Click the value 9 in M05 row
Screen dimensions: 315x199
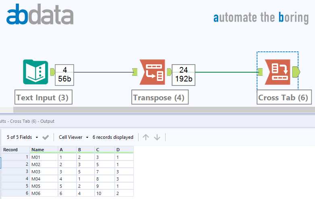[x=105, y=186]
